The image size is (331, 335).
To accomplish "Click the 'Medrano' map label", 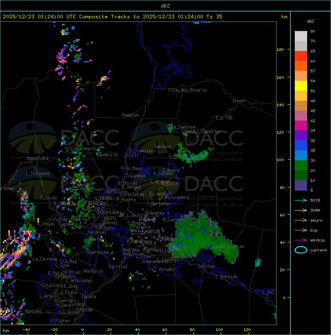I will coord(131,250).
